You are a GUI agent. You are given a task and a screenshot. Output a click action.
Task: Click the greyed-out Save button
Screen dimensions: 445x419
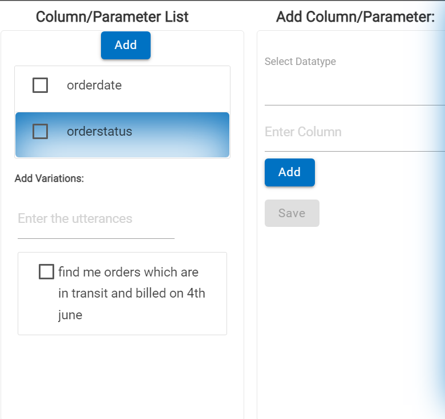[292, 213]
